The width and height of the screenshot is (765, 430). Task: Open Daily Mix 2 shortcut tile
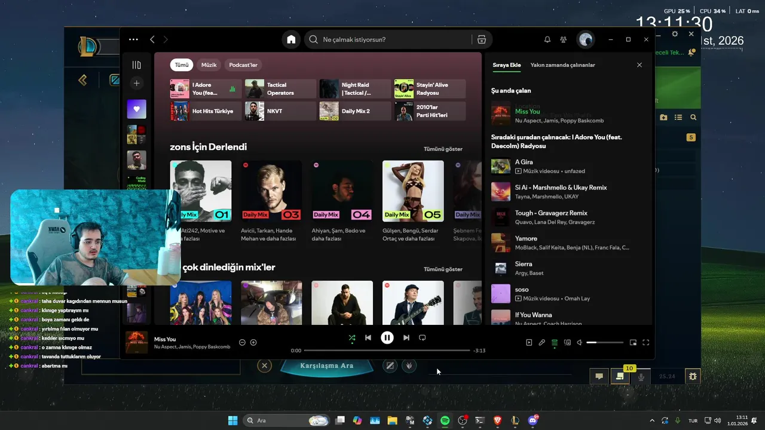tap(355, 111)
